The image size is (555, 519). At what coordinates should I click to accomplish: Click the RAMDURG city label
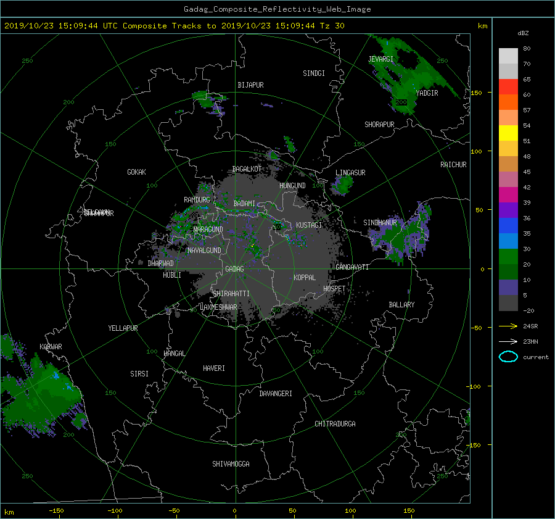197,200
